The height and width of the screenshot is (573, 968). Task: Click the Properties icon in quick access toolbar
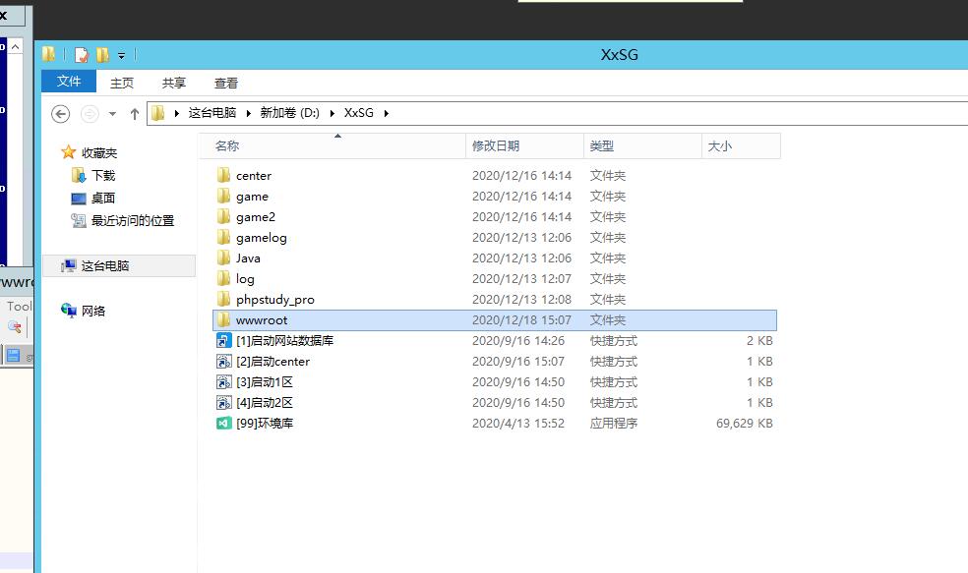click(82, 55)
